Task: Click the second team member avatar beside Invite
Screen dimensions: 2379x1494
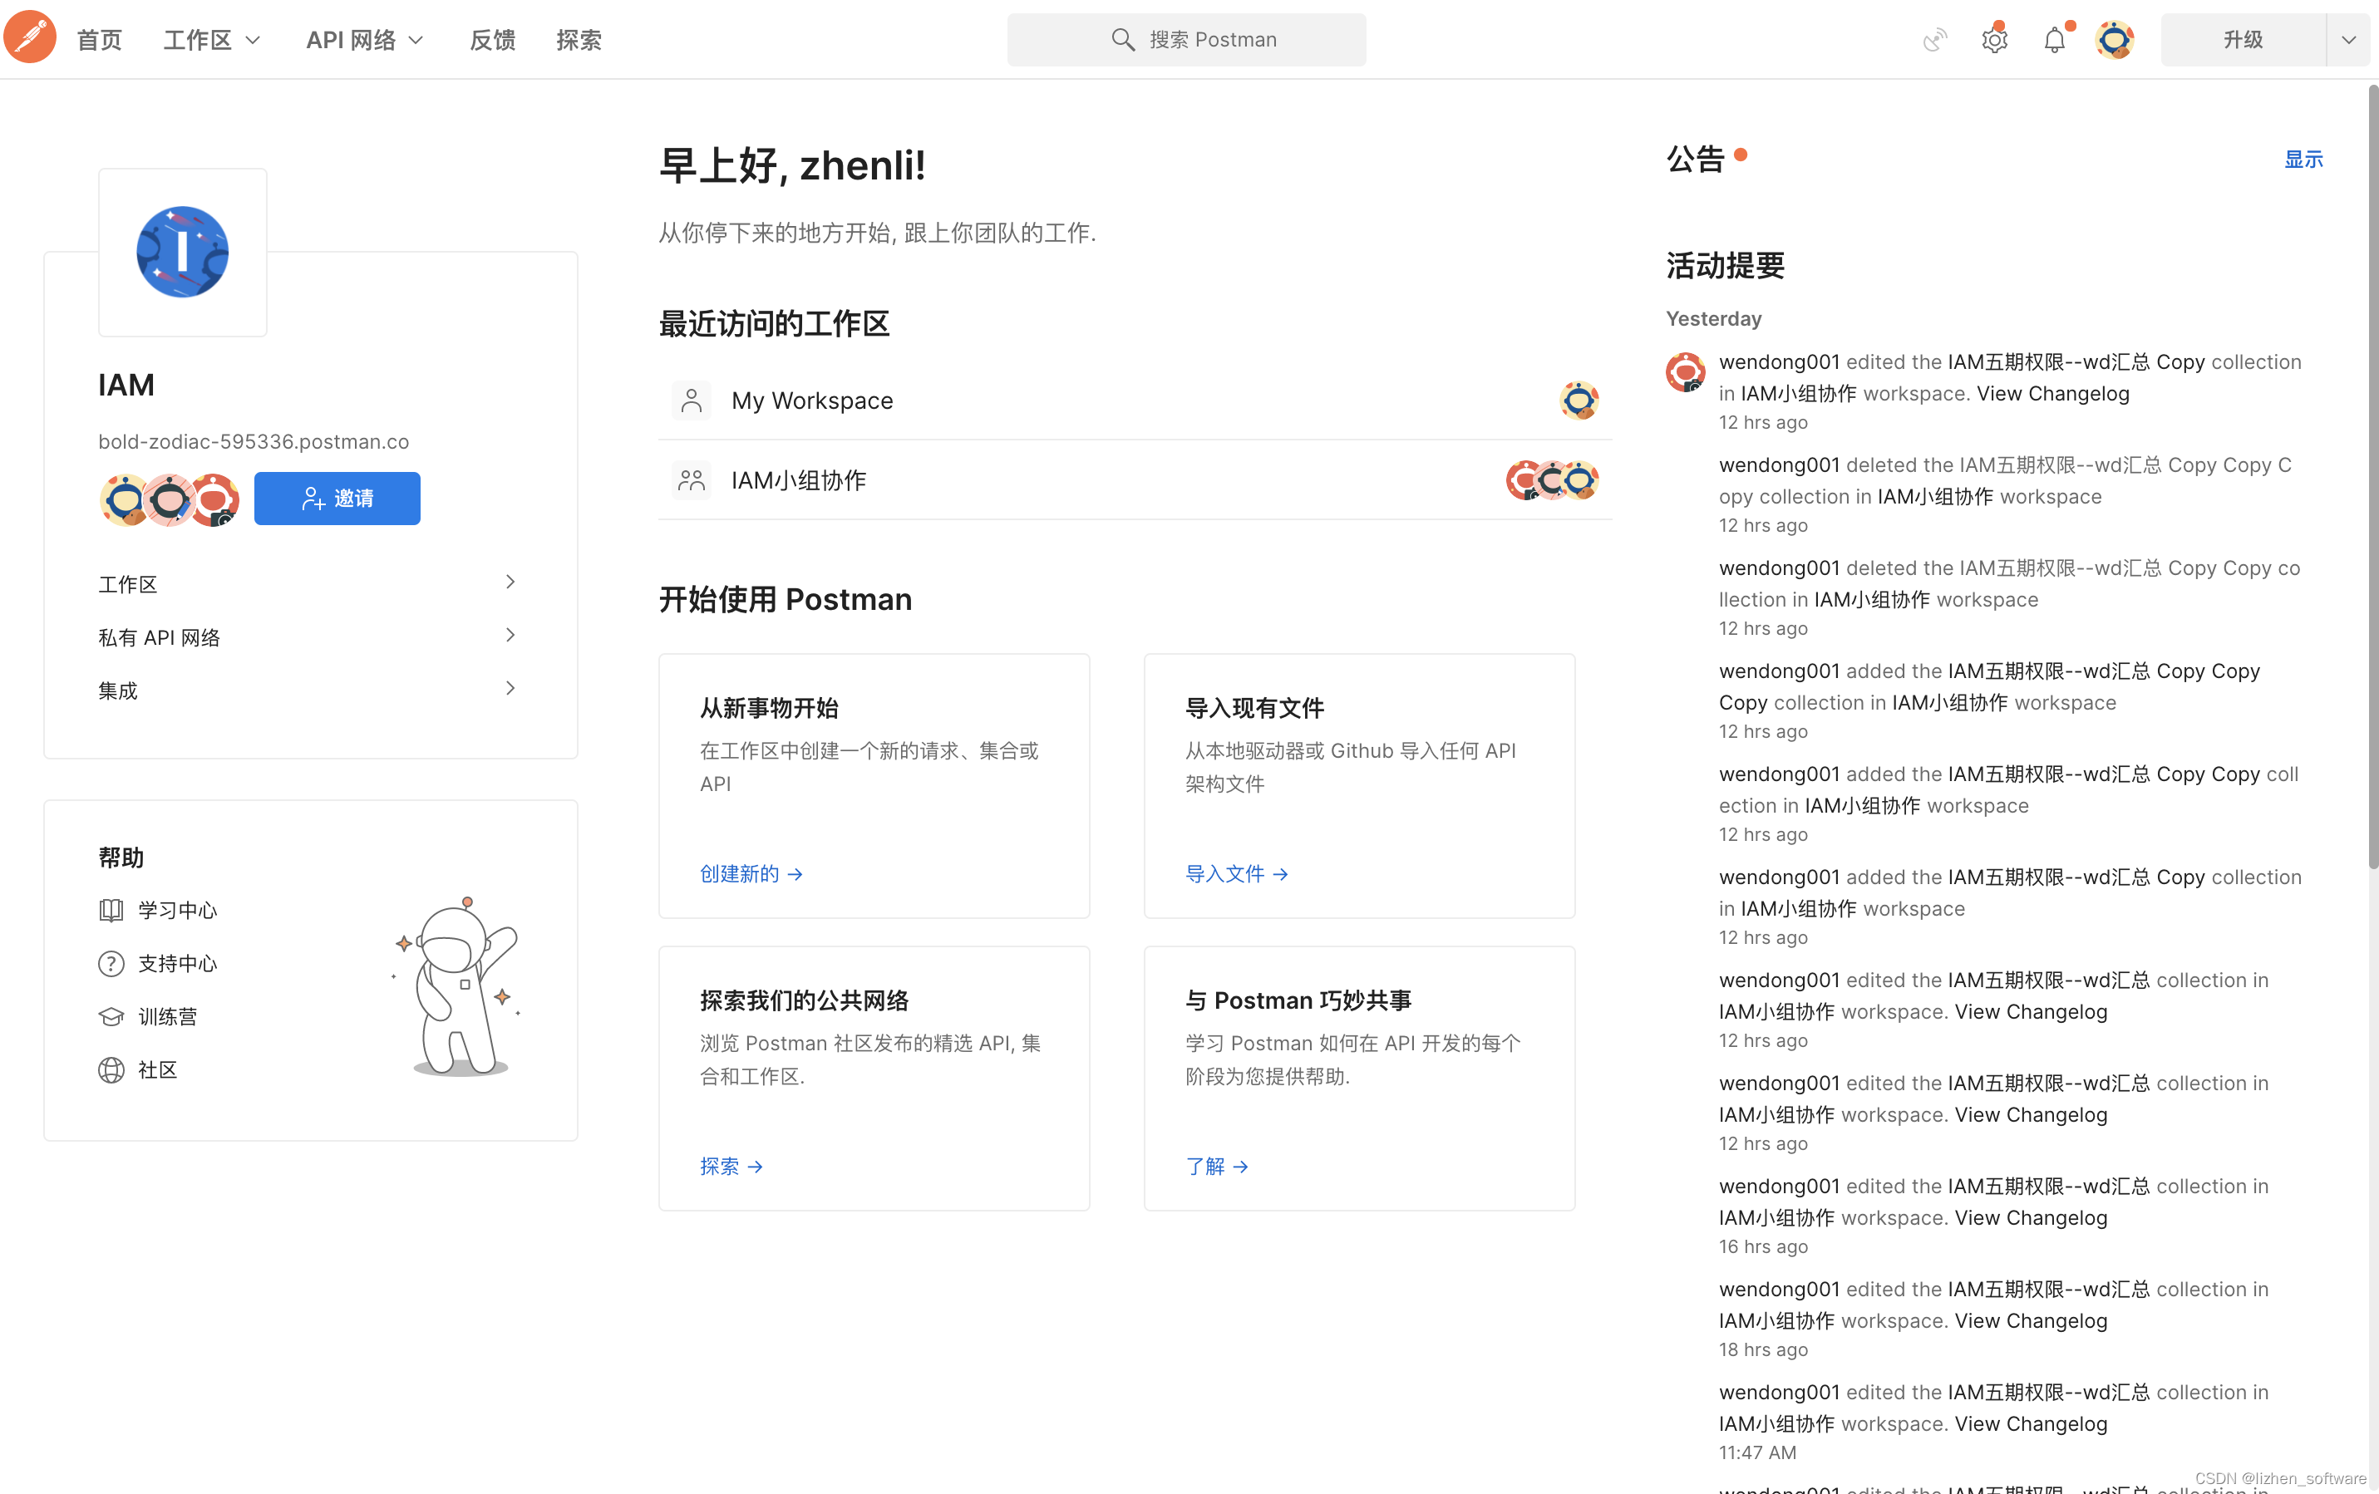Action: pyautogui.click(x=169, y=499)
